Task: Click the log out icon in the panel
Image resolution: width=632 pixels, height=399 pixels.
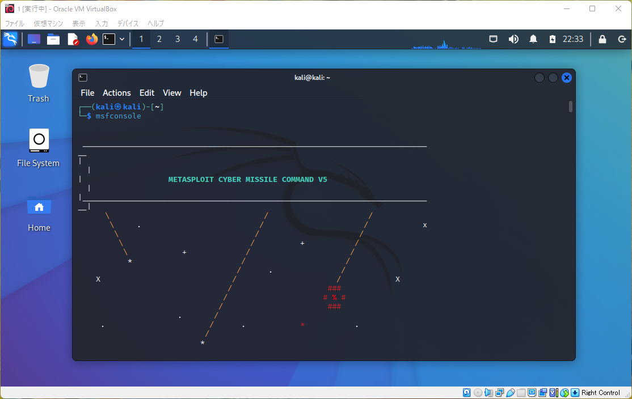Action: coord(622,39)
